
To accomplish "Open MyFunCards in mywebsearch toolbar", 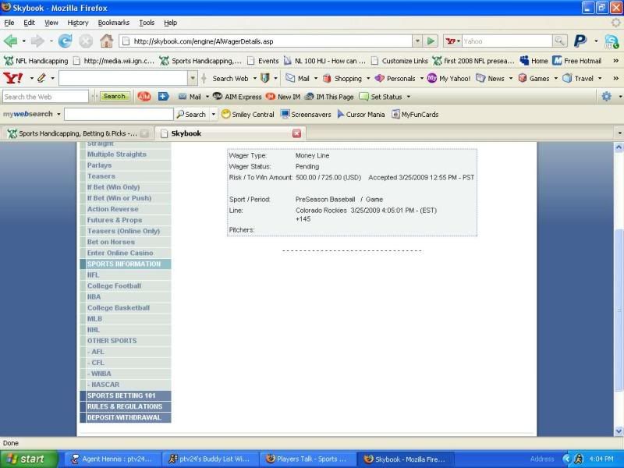I will click(x=415, y=114).
